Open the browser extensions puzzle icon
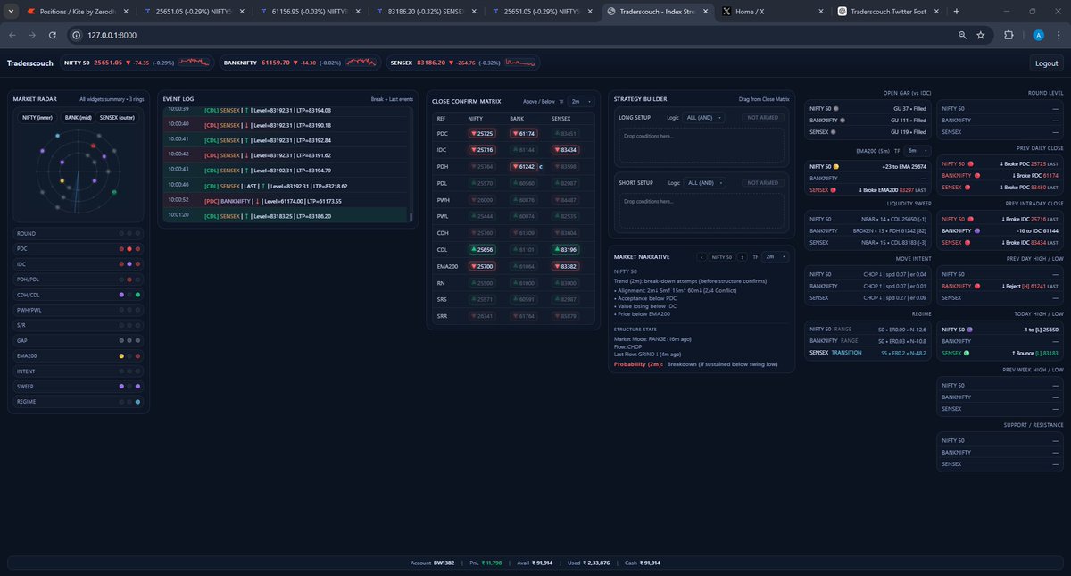 pyautogui.click(x=1009, y=35)
